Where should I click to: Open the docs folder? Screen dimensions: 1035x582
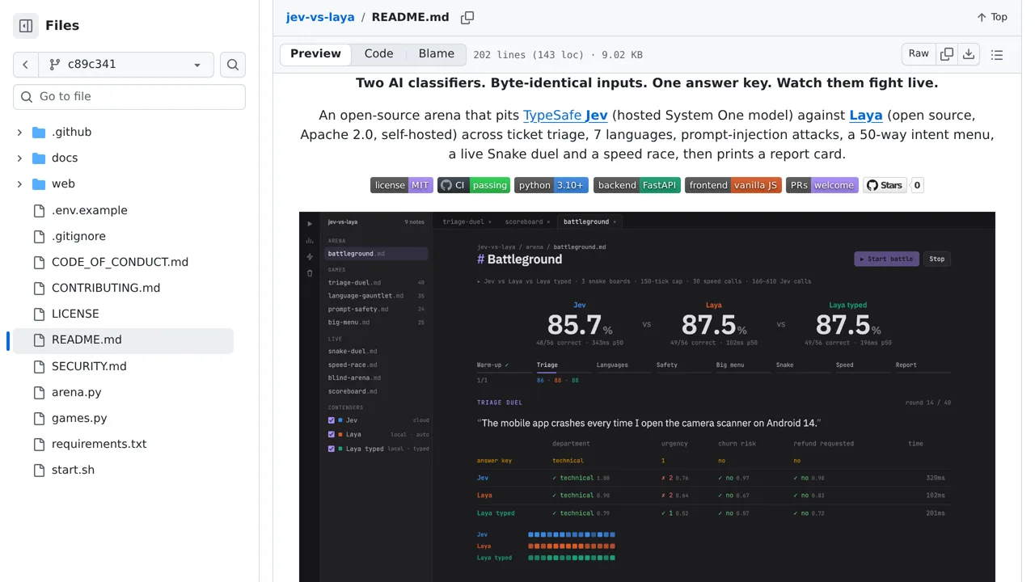pyautogui.click(x=65, y=158)
